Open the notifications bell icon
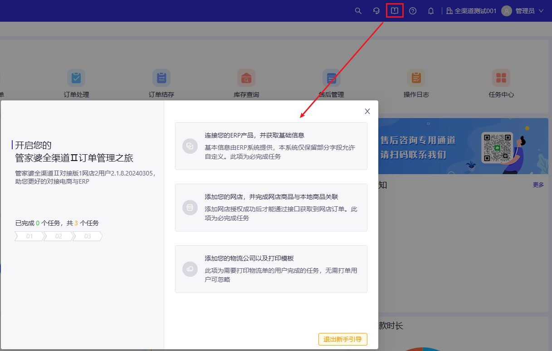 click(x=431, y=11)
